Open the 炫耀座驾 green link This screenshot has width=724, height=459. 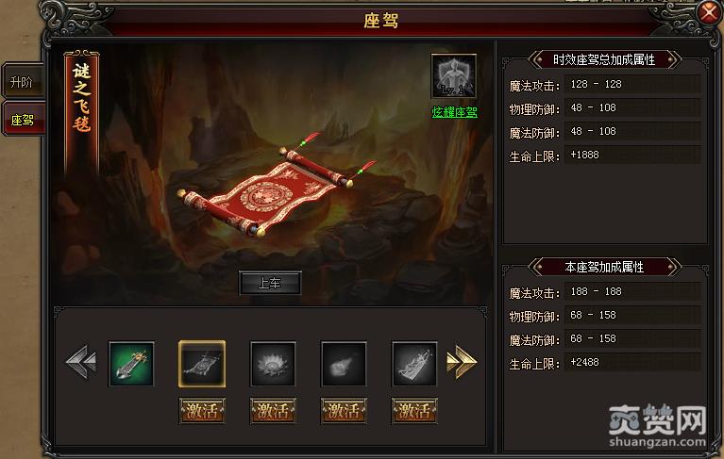(x=454, y=112)
